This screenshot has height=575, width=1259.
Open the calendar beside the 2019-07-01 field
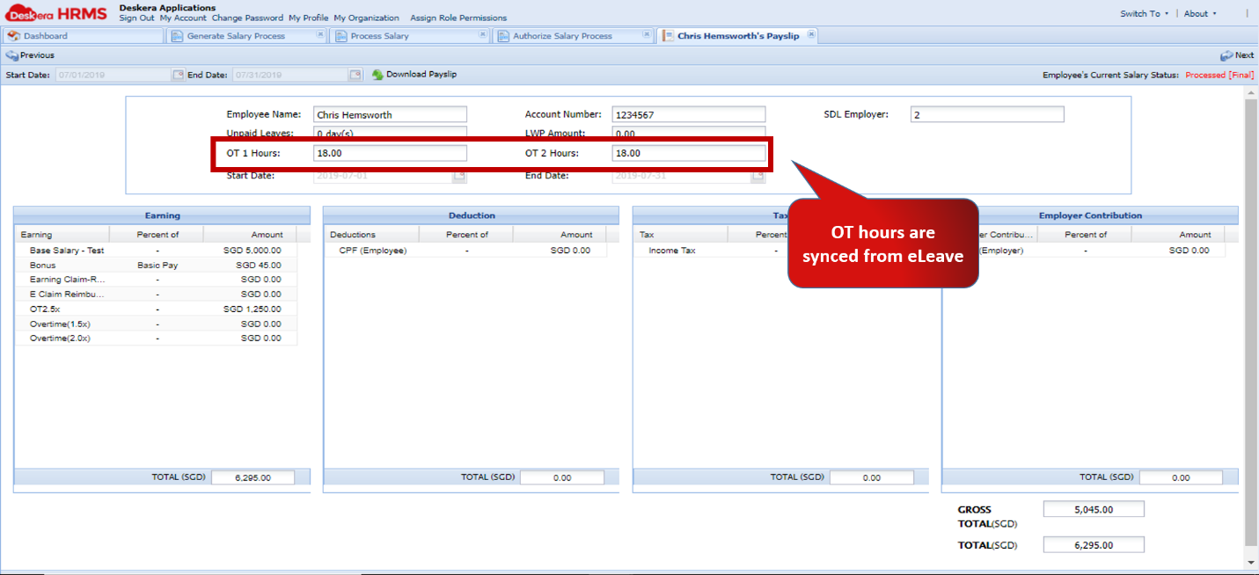pos(459,176)
